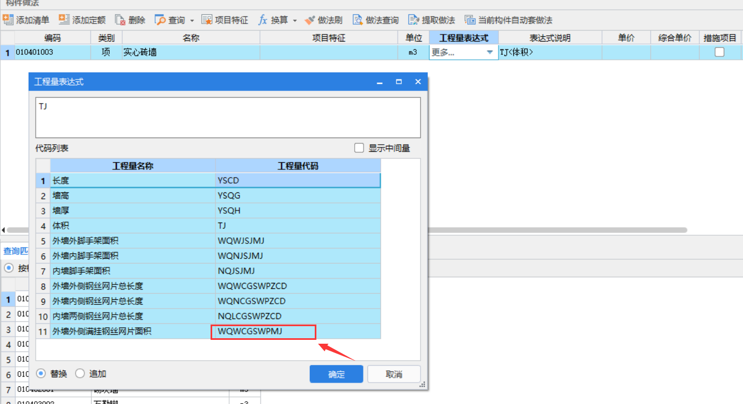Select the 体积 row
743x404 pixels.
click(x=208, y=226)
